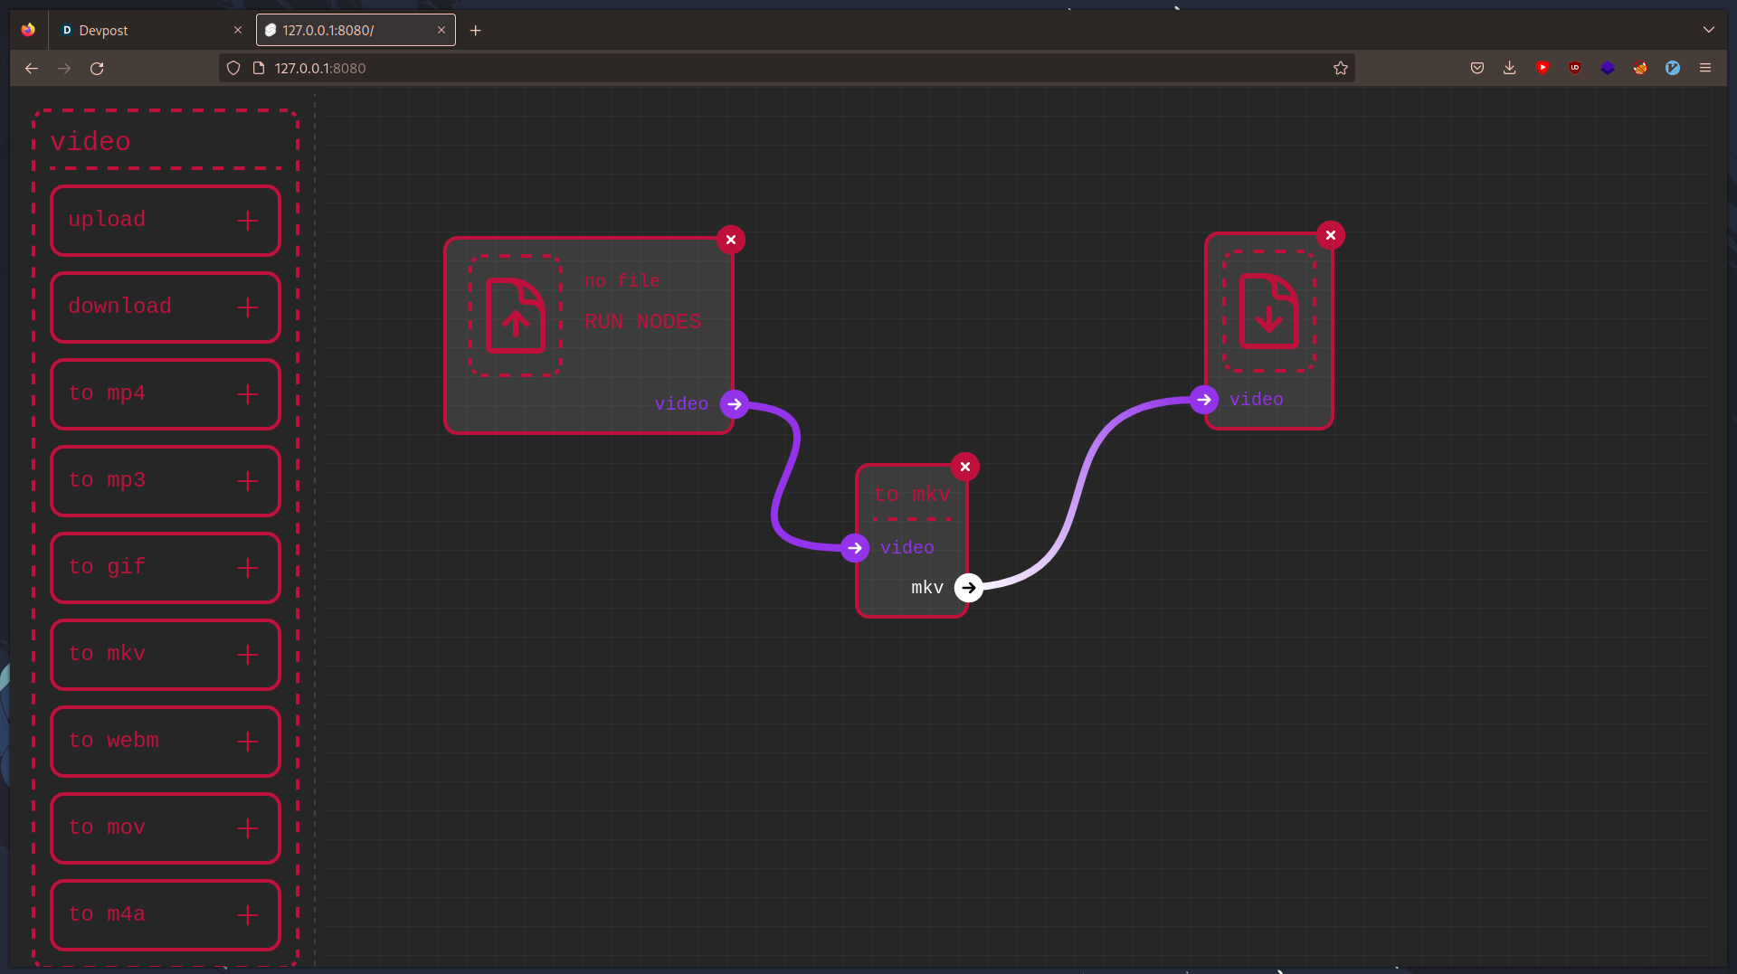Add a to gif converter node
The height and width of the screenshot is (974, 1737).
tap(166, 568)
